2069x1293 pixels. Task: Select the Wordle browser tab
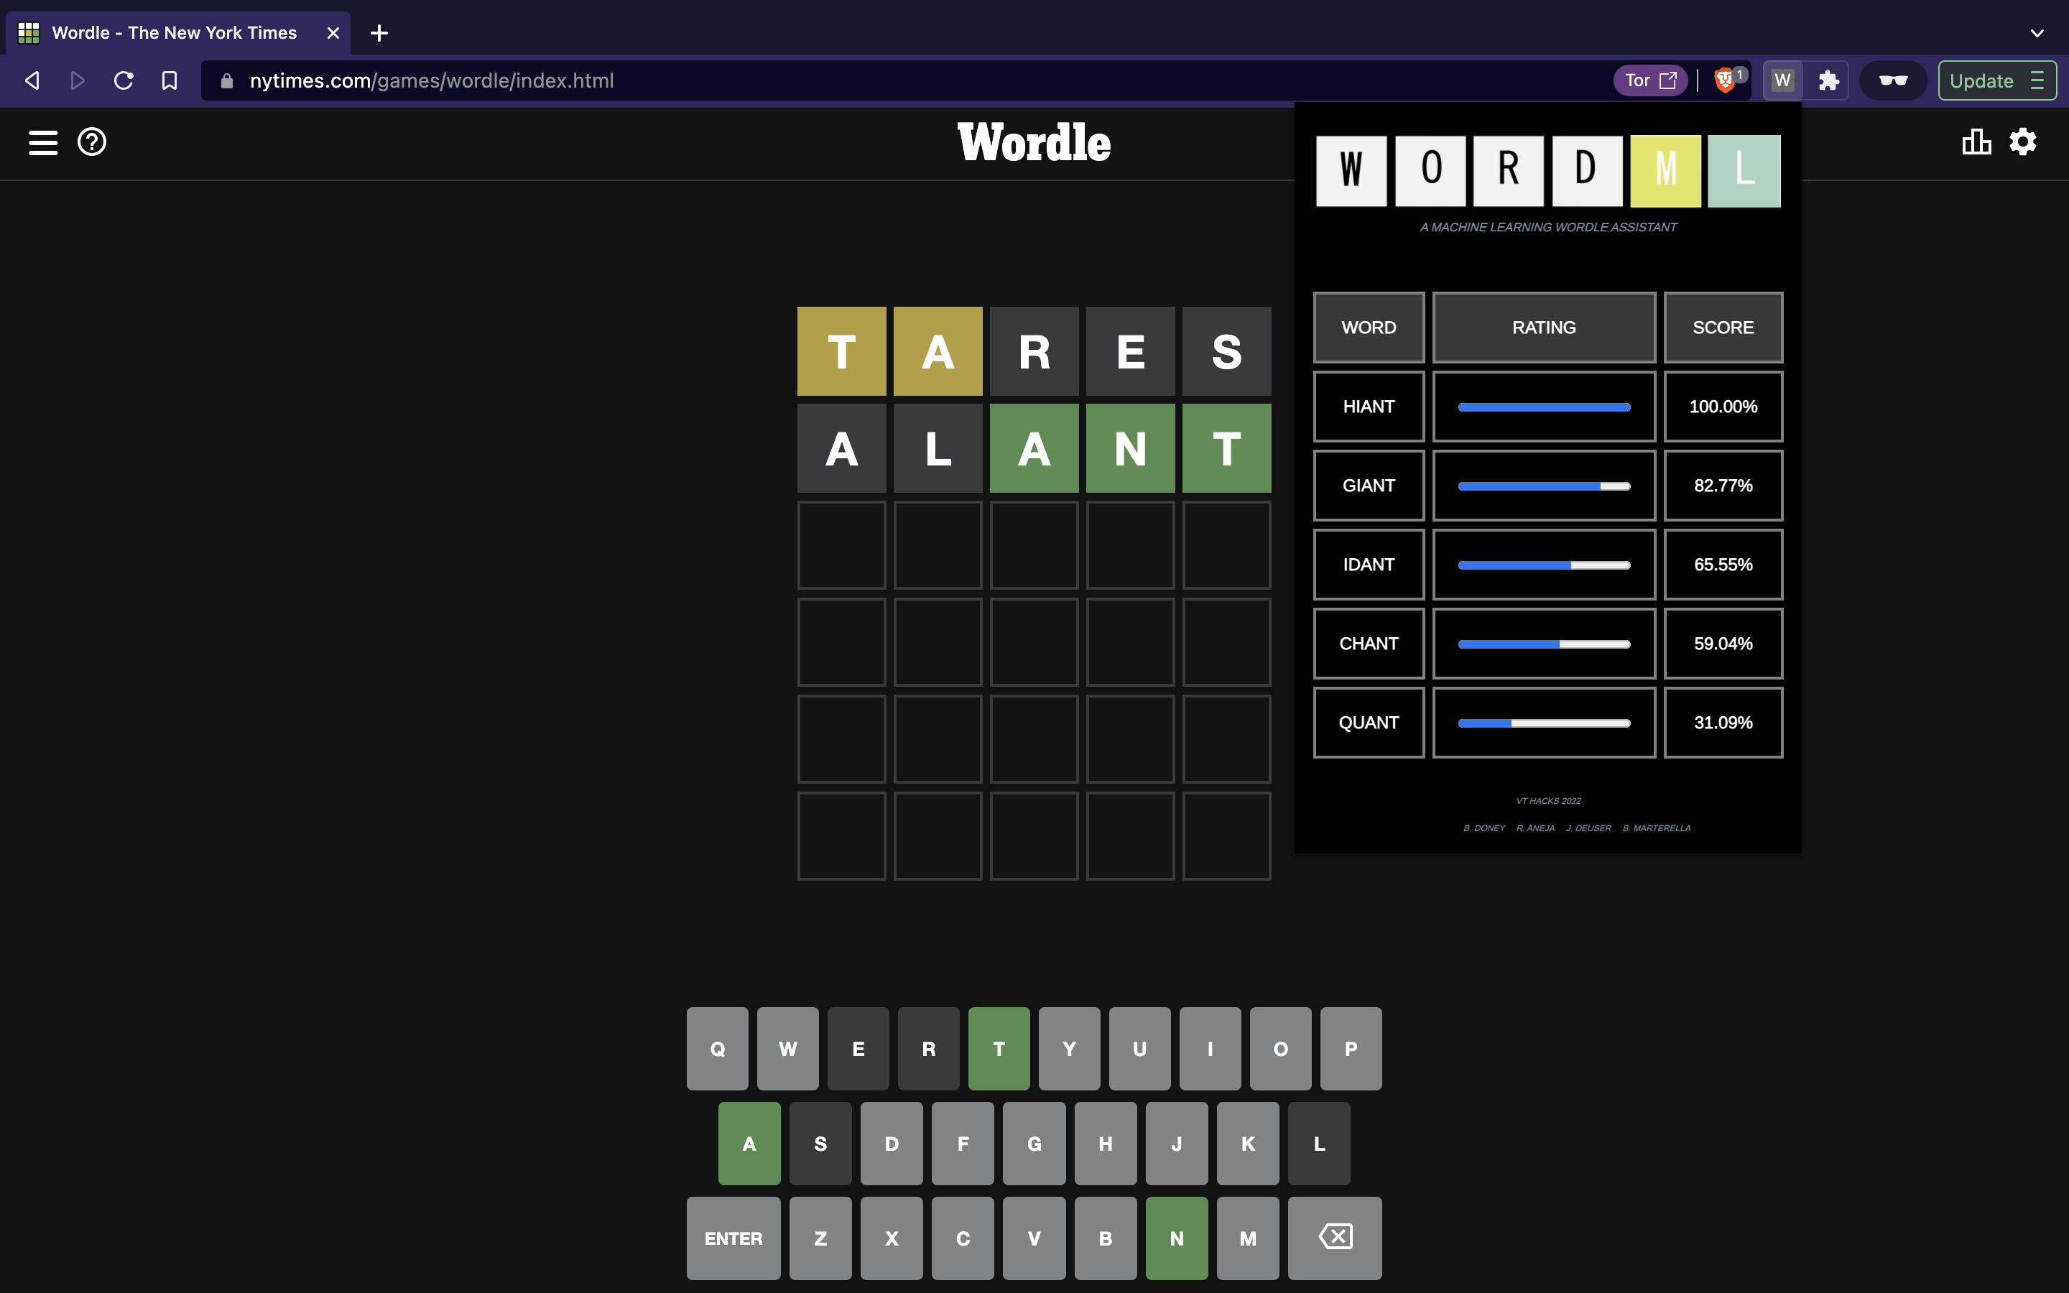click(x=175, y=33)
